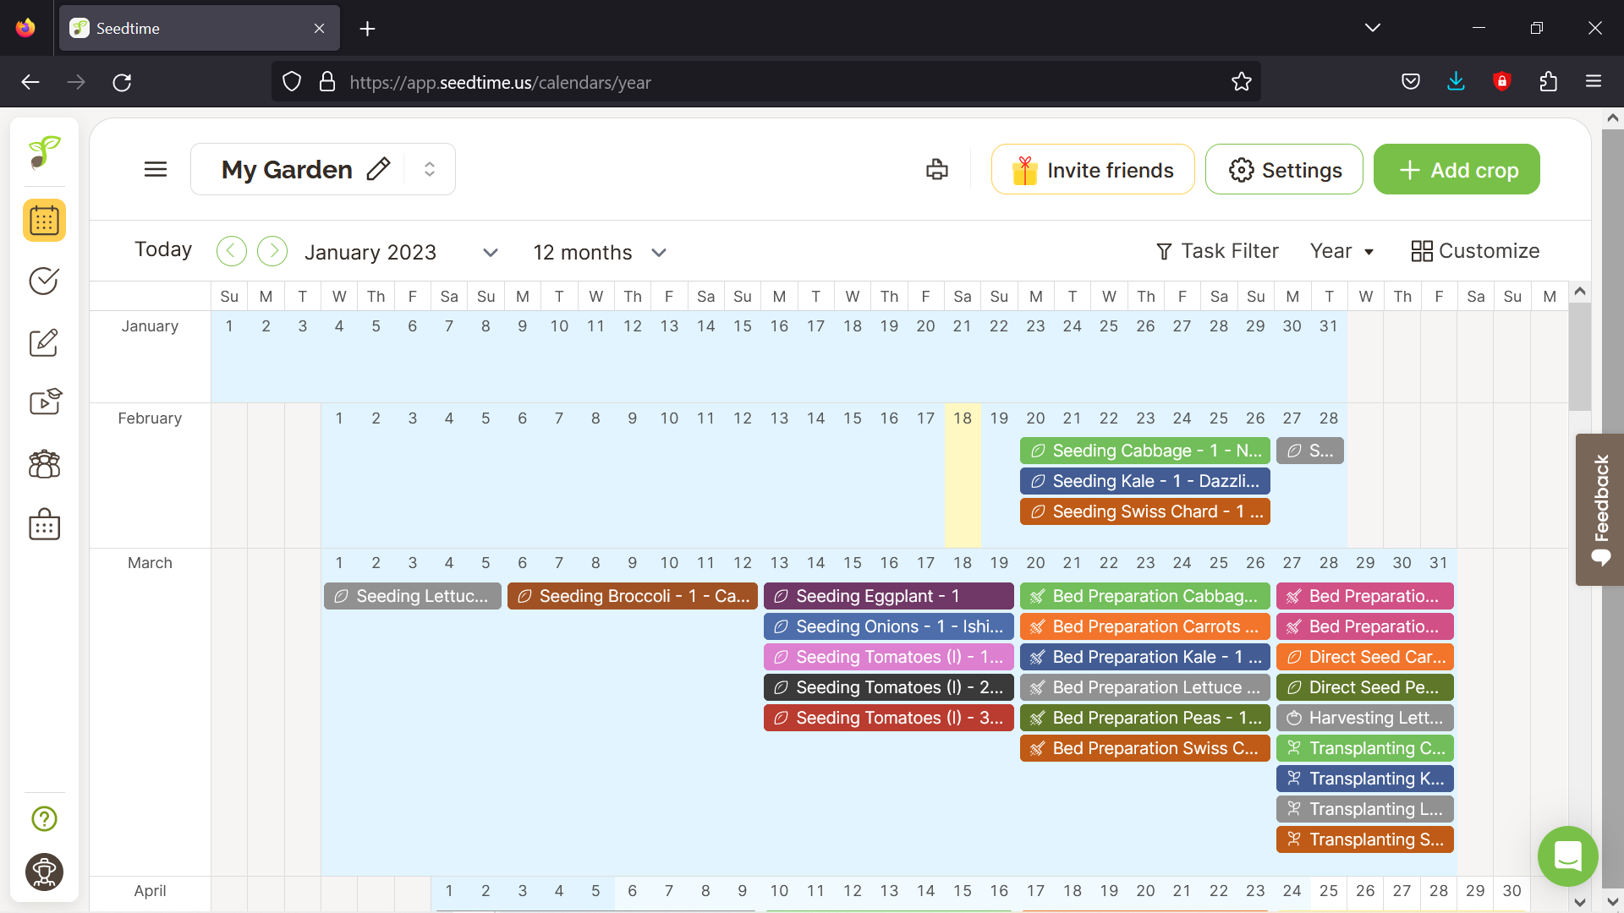
Task: Open the calendar view in the sidebar
Action: (44, 221)
